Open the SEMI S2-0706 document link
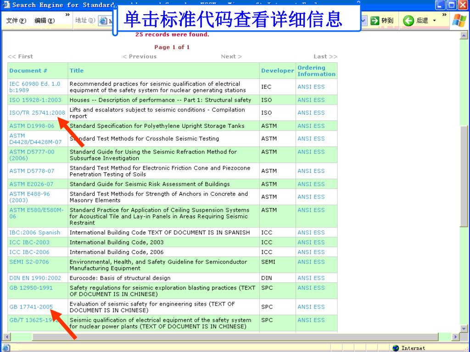The image size is (470, 352). (x=29, y=262)
